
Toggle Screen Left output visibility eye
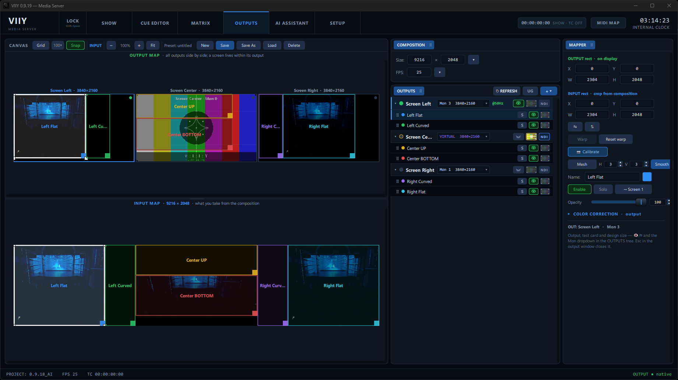[518, 103]
